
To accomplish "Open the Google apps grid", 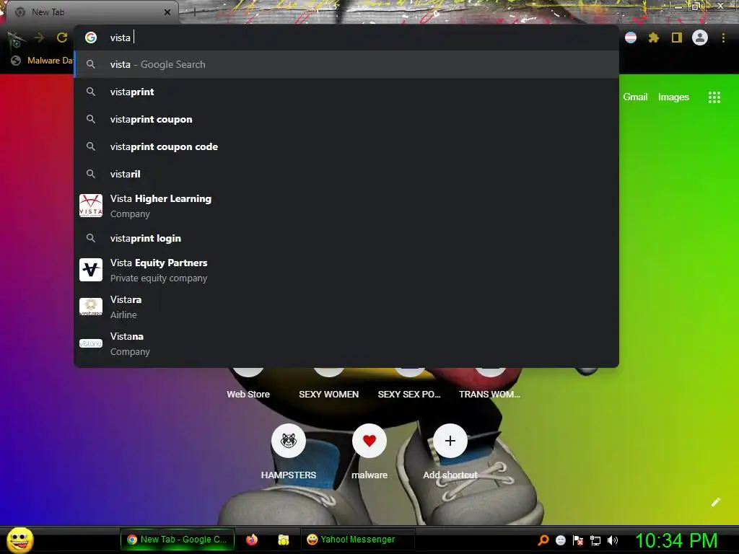I will 714,97.
